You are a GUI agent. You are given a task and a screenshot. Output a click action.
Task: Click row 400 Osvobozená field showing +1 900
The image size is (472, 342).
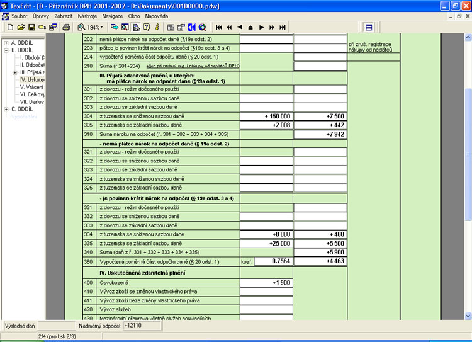[266, 283]
